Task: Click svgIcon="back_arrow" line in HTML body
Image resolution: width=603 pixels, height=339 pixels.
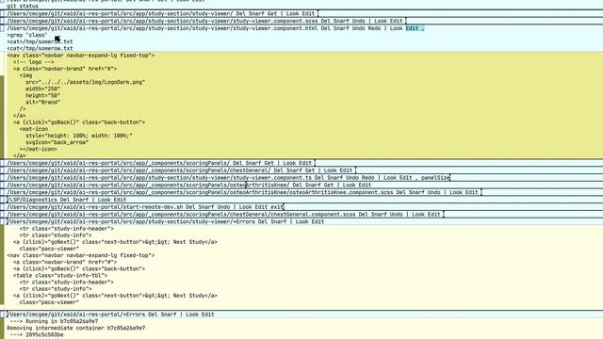Action: (57, 142)
